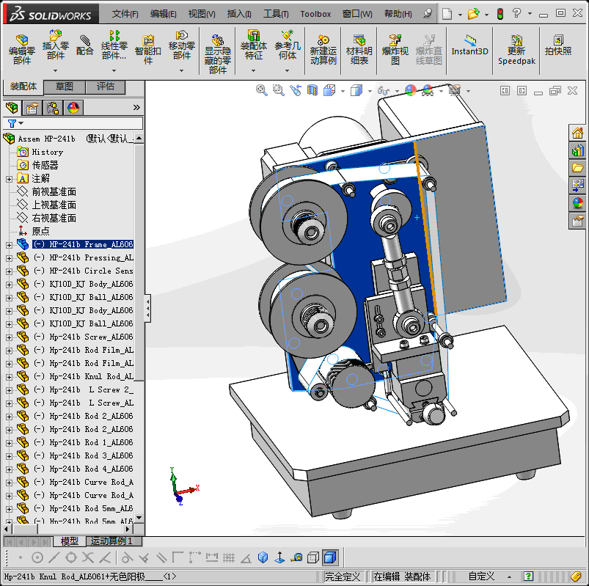Click the status bar help question icon

[x=529, y=576]
